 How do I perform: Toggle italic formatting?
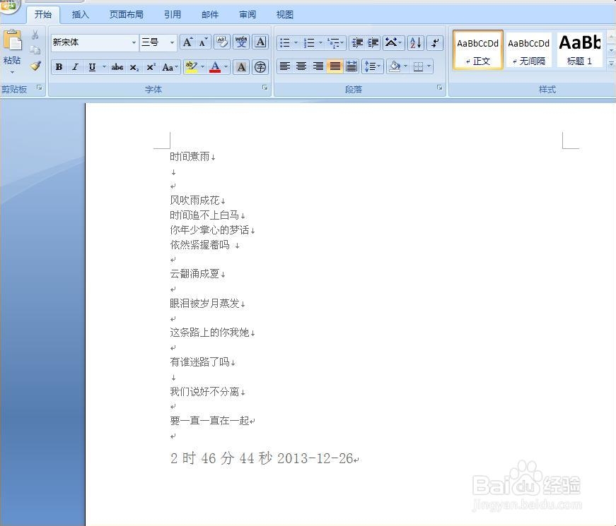(75, 67)
